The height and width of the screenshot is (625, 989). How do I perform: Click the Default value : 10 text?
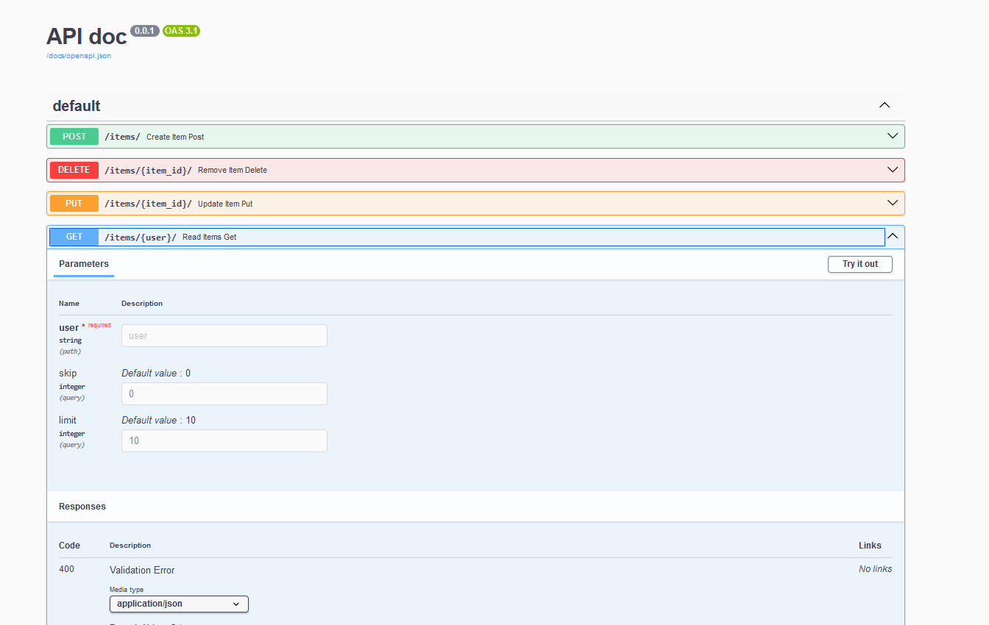click(x=158, y=421)
